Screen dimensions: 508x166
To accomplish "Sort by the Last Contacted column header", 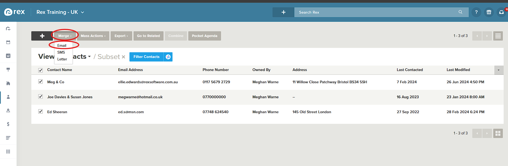I will pyautogui.click(x=410, y=70).
